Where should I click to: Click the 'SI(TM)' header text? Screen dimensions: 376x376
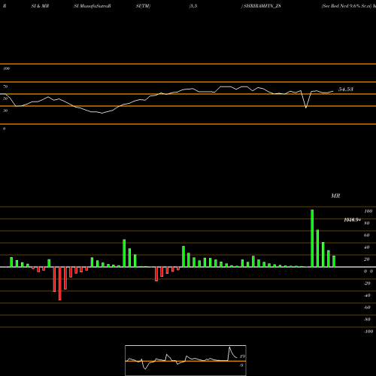143,6
